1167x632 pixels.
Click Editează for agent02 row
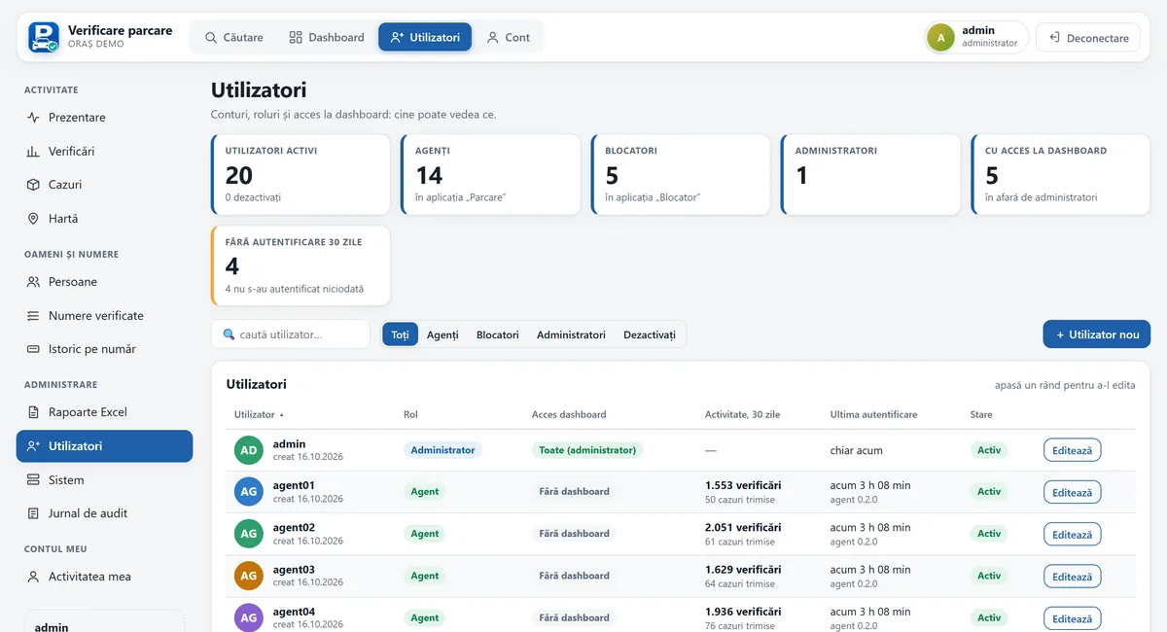(1073, 534)
